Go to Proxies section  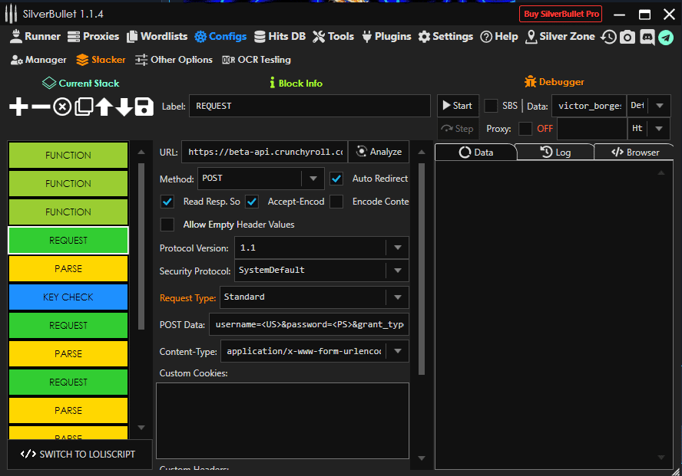(93, 37)
